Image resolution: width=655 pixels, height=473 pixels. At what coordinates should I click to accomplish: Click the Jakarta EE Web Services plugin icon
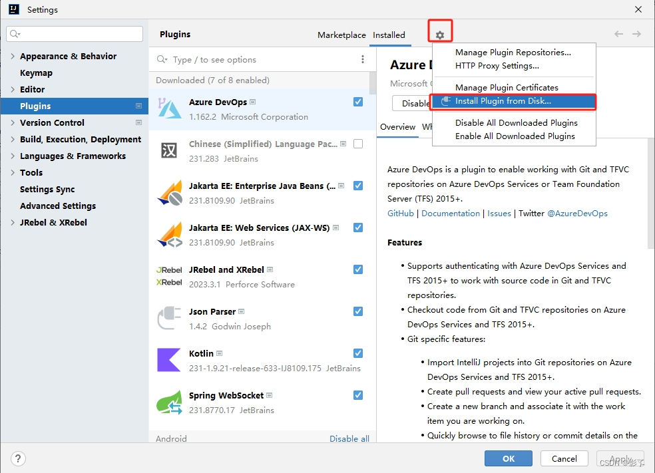tap(170, 235)
